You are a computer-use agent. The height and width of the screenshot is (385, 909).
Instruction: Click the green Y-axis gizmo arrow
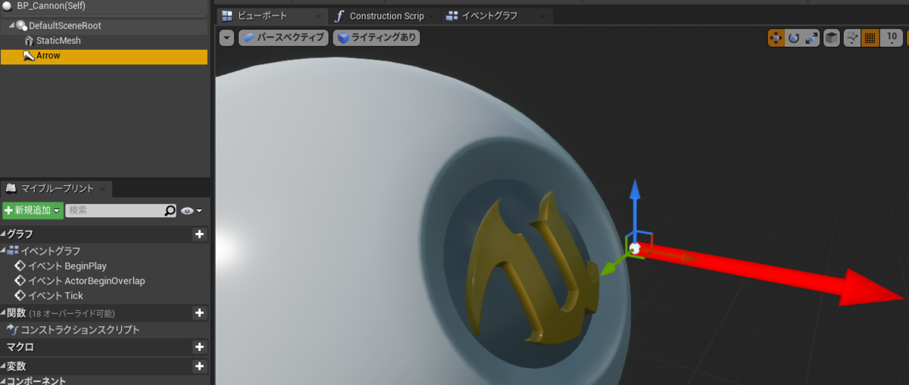[x=609, y=269]
